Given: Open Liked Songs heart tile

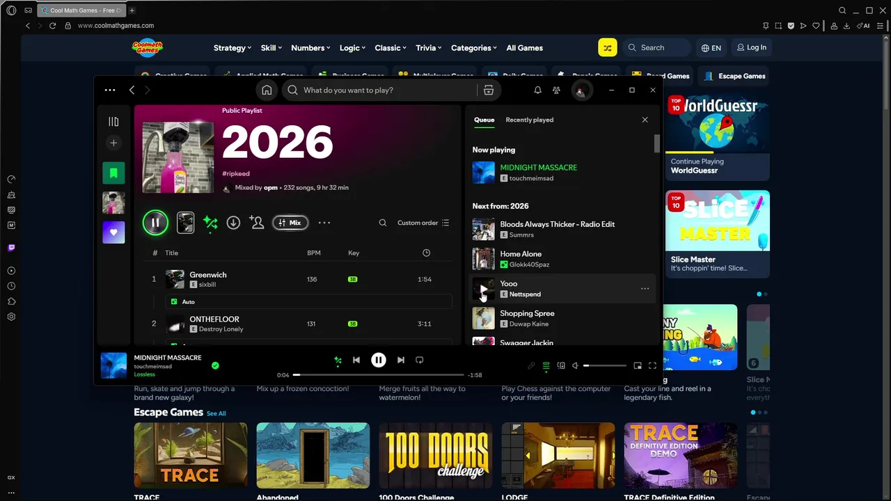Looking at the screenshot, I should click(113, 232).
